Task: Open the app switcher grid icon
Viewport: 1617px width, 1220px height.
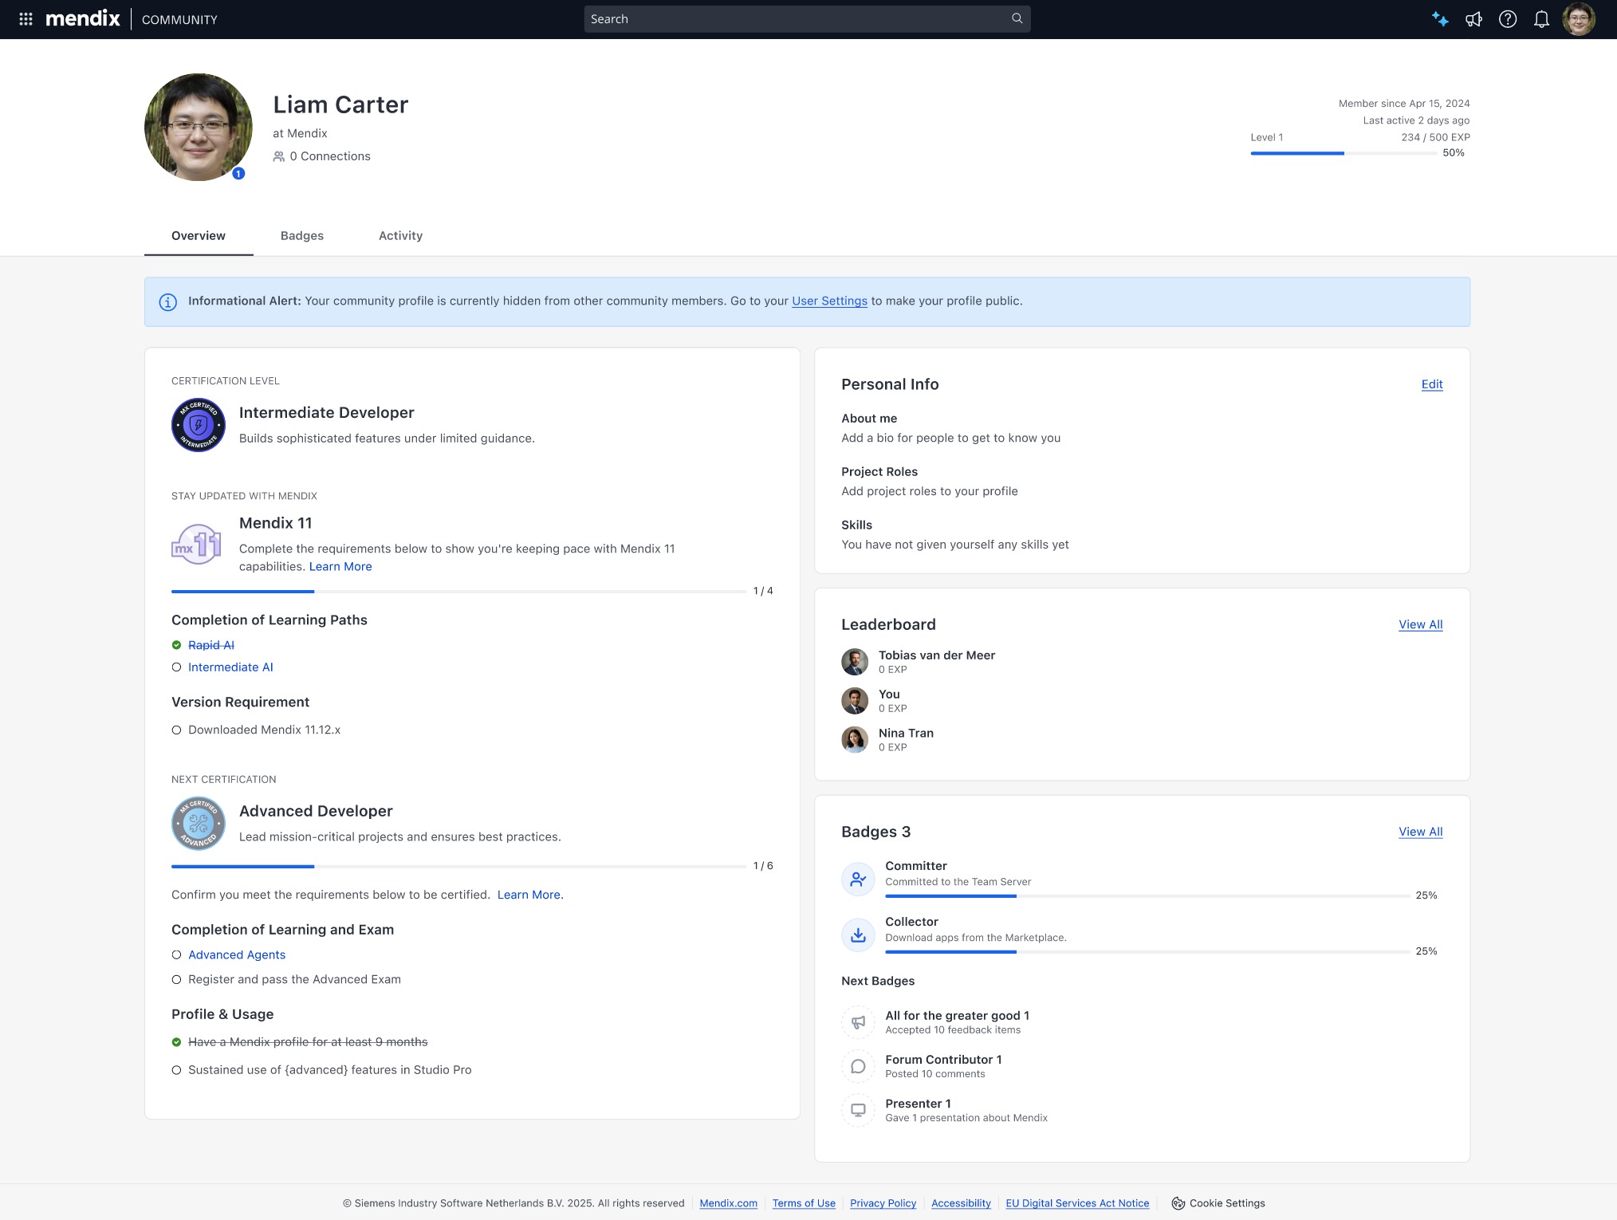Action: [26, 19]
